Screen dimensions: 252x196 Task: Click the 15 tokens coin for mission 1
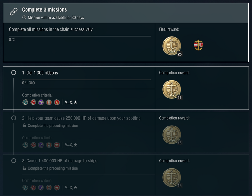[172, 89]
